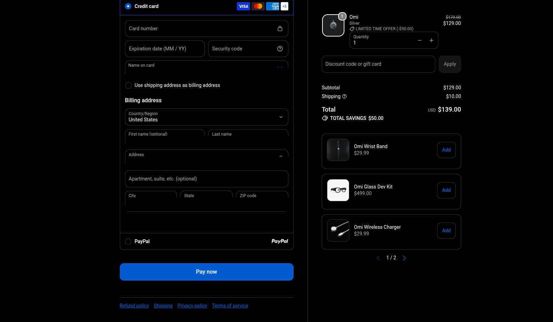The image size is (553, 322).
Task: Increase Omi quantity with plus icon
Action: click(x=431, y=40)
